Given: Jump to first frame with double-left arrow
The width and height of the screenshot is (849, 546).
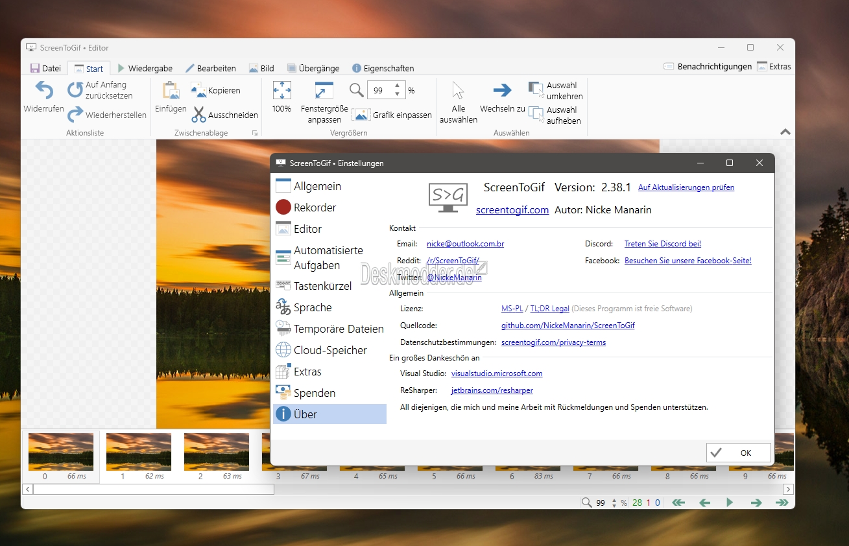Looking at the screenshot, I should coord(678,503).
